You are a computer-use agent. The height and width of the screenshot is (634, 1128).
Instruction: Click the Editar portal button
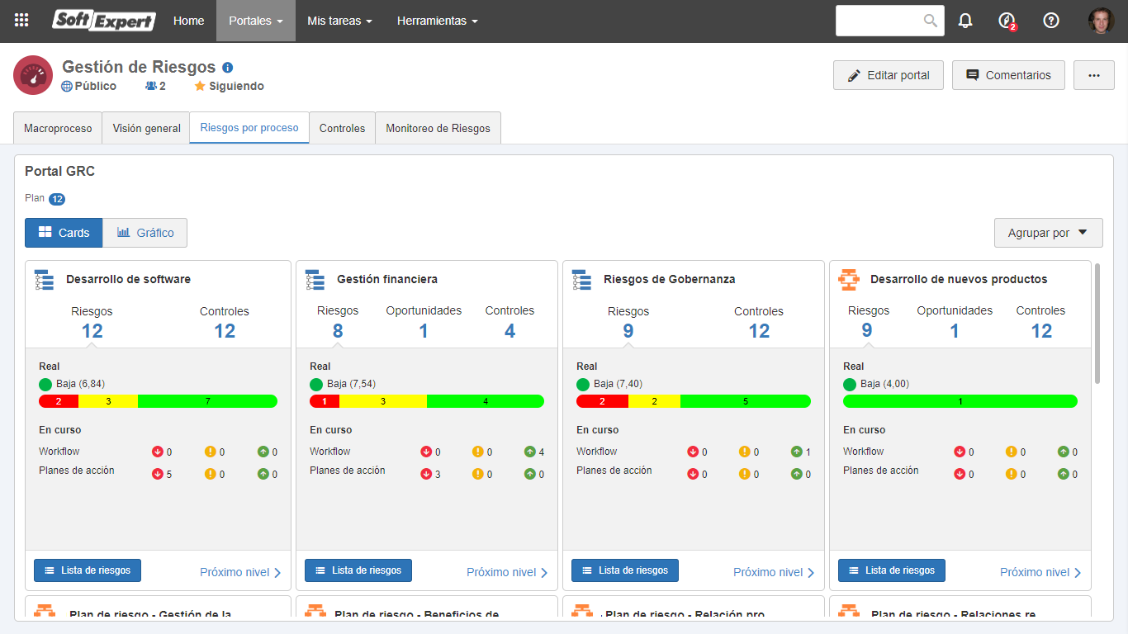coord(889,75)
